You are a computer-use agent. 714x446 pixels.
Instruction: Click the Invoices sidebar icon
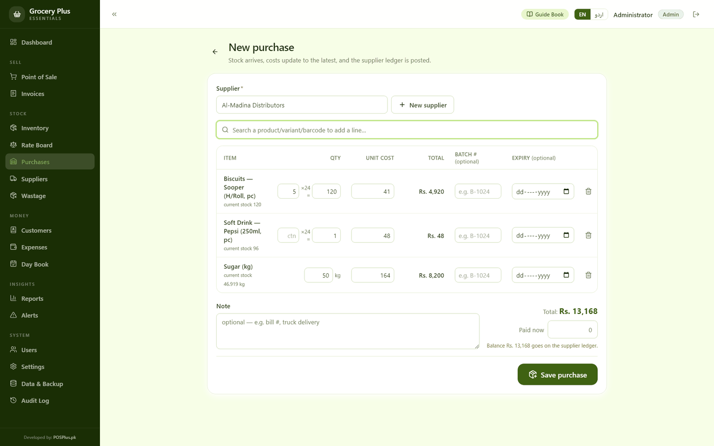point(13,93)
